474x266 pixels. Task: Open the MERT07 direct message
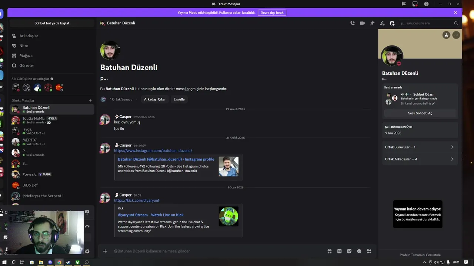[x=52, y=142]
